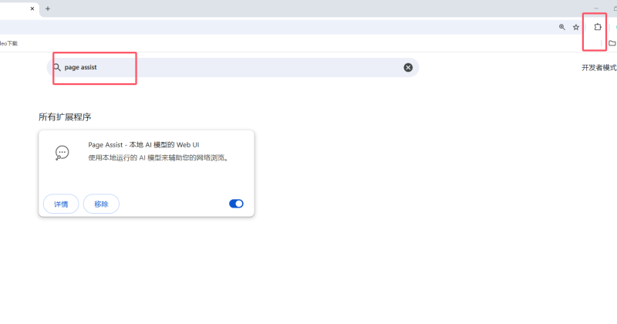Viewport: 617px width, 324px height.
Task: Bookmark this page with the star icon
Action: pyautogui.click(x=576, y=27)
